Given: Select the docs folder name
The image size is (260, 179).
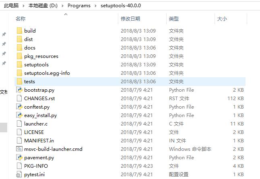Looking at the screenshot, I should 30,48.
